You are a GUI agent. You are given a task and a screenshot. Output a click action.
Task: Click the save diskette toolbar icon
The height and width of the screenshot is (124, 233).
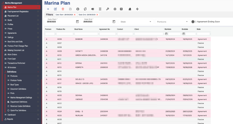[70, 9]
